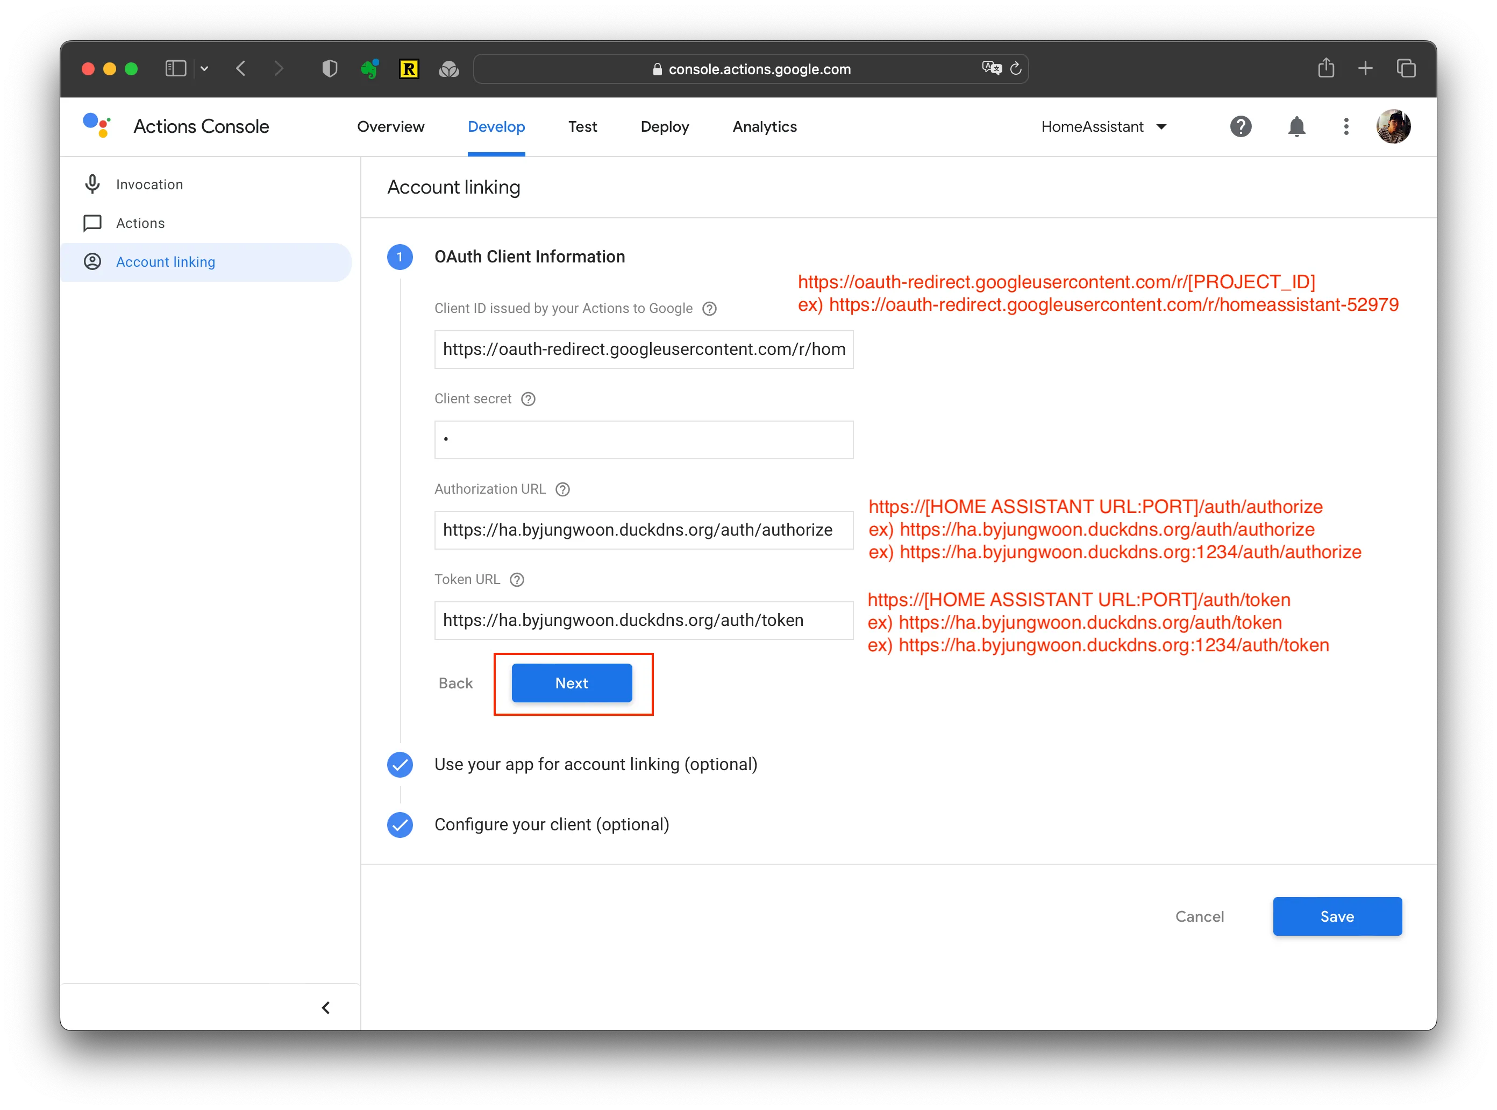This screenshot has width=1497, height=1110.
Task: Click the Next button
Action: pos(571,682)
